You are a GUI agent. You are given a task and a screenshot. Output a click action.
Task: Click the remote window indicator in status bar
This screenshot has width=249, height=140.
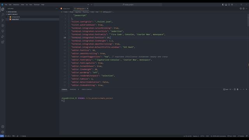(x=2, y=136)
